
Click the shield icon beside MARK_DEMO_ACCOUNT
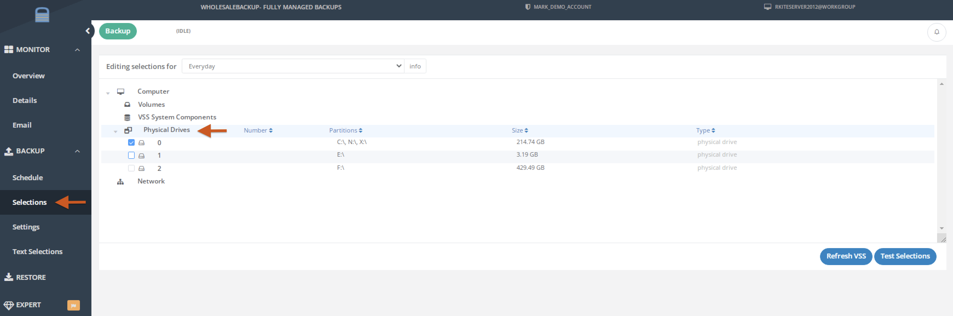(x=528, y=7)
